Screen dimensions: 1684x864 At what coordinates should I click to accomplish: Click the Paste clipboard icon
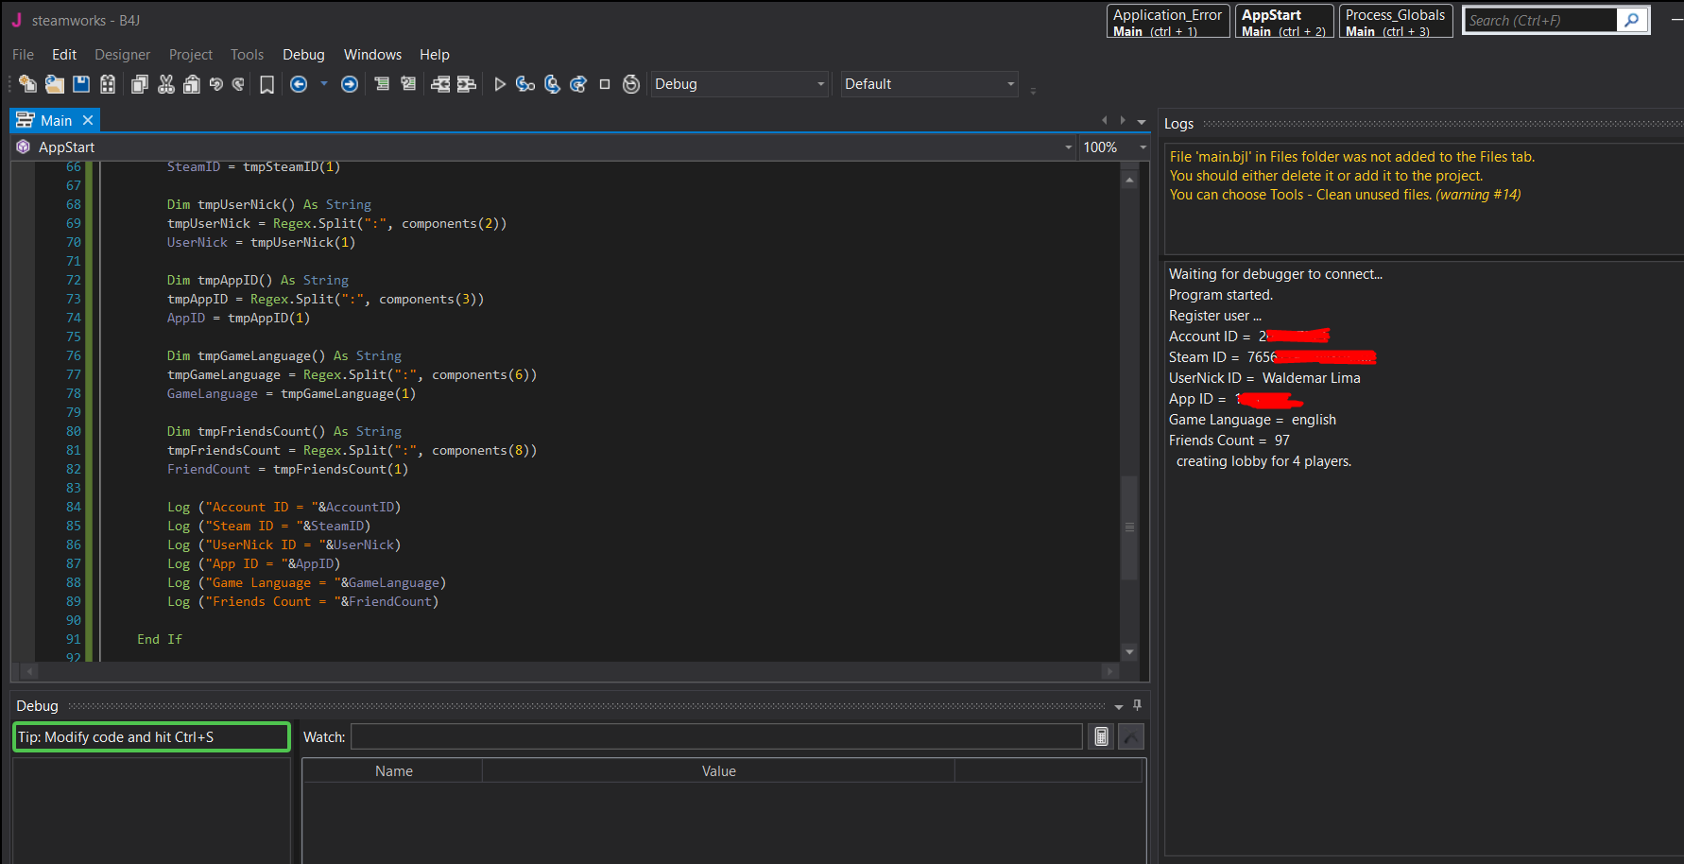tap(191, 84)
